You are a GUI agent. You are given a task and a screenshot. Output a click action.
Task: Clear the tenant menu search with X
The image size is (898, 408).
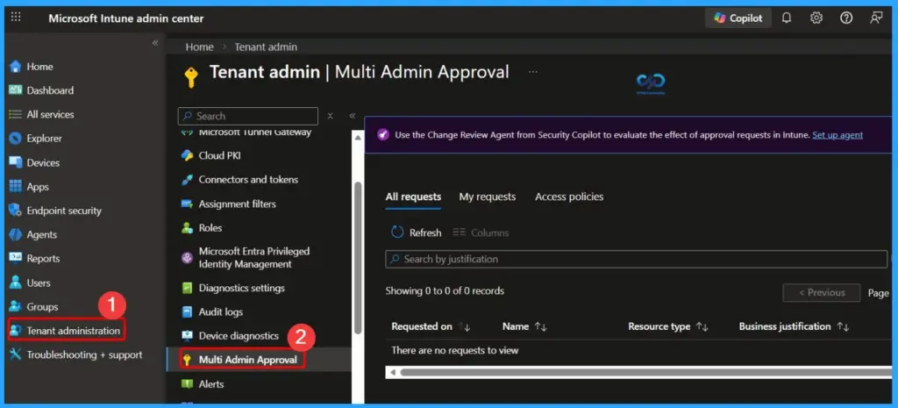(331, 116)
